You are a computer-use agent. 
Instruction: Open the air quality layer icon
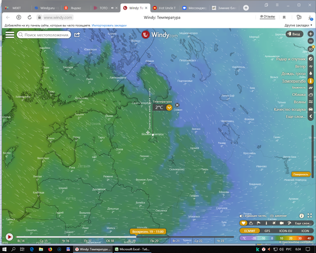(310, 109)
